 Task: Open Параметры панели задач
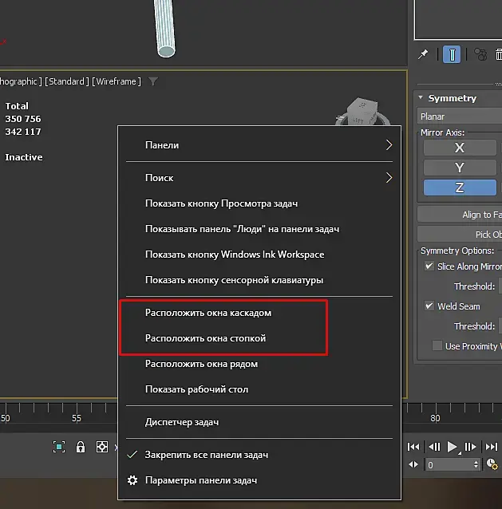(259, 480)
